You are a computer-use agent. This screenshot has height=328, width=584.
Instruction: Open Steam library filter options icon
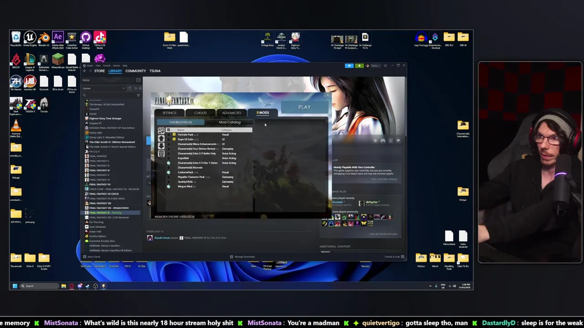tap(138, 95)
